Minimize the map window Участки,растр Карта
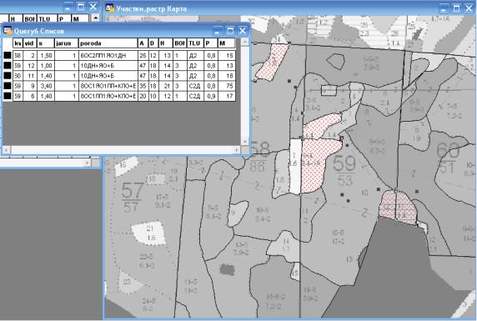 [444, 8]
